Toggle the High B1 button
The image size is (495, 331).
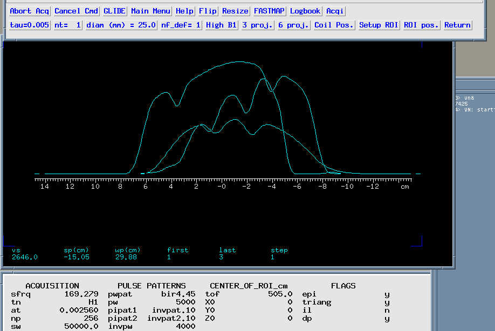point(221,25)
